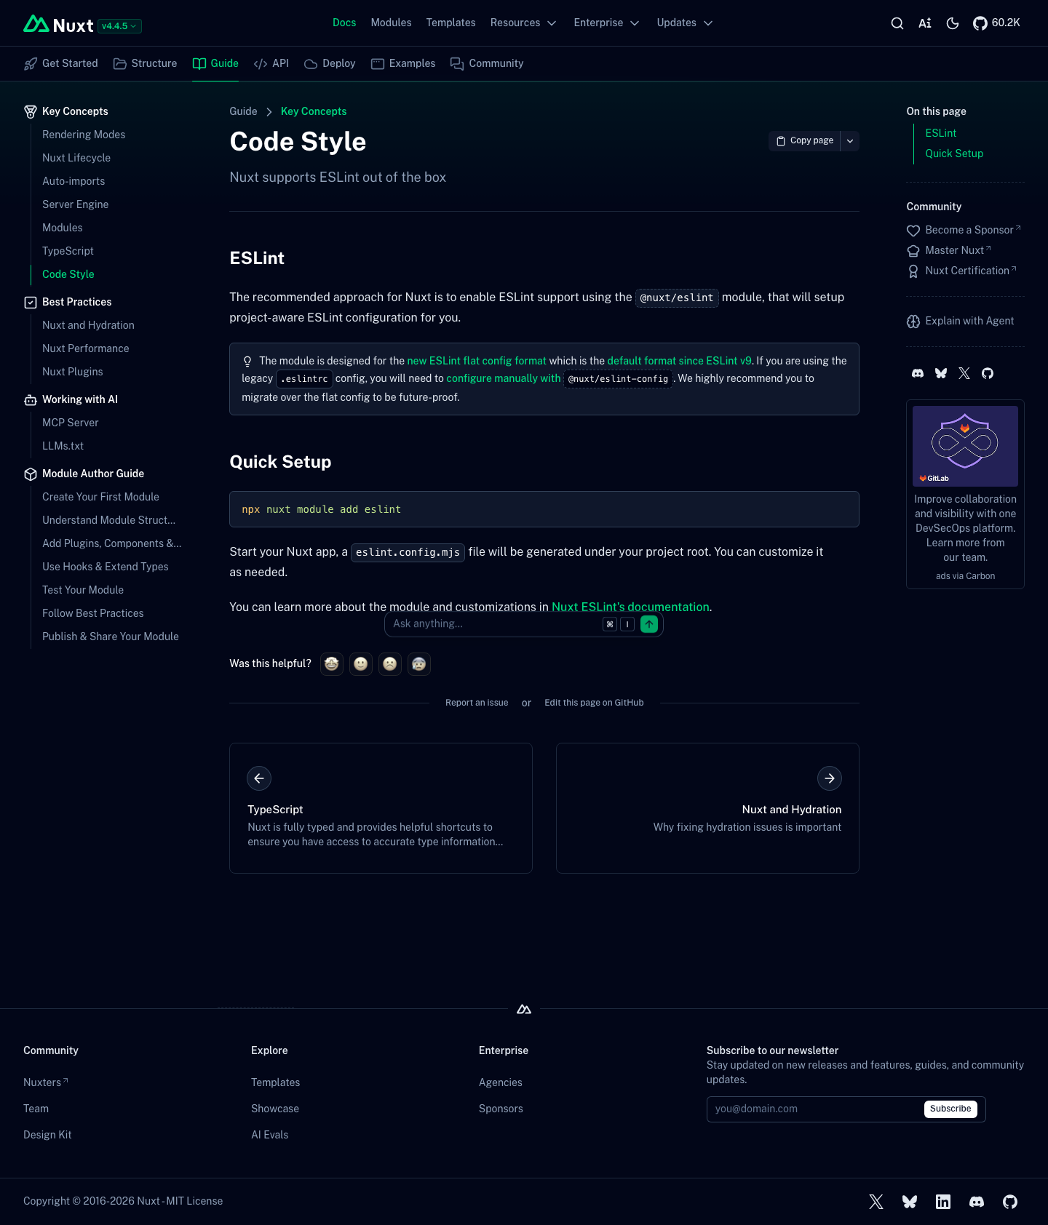Viewport: 1048px width, 1225px height.
Task: Jump to ESLint in On this page
Action: 941,134
